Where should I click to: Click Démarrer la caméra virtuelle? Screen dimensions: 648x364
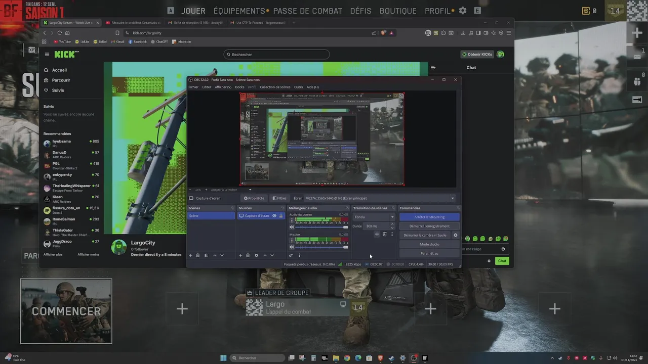pos(425,235)
